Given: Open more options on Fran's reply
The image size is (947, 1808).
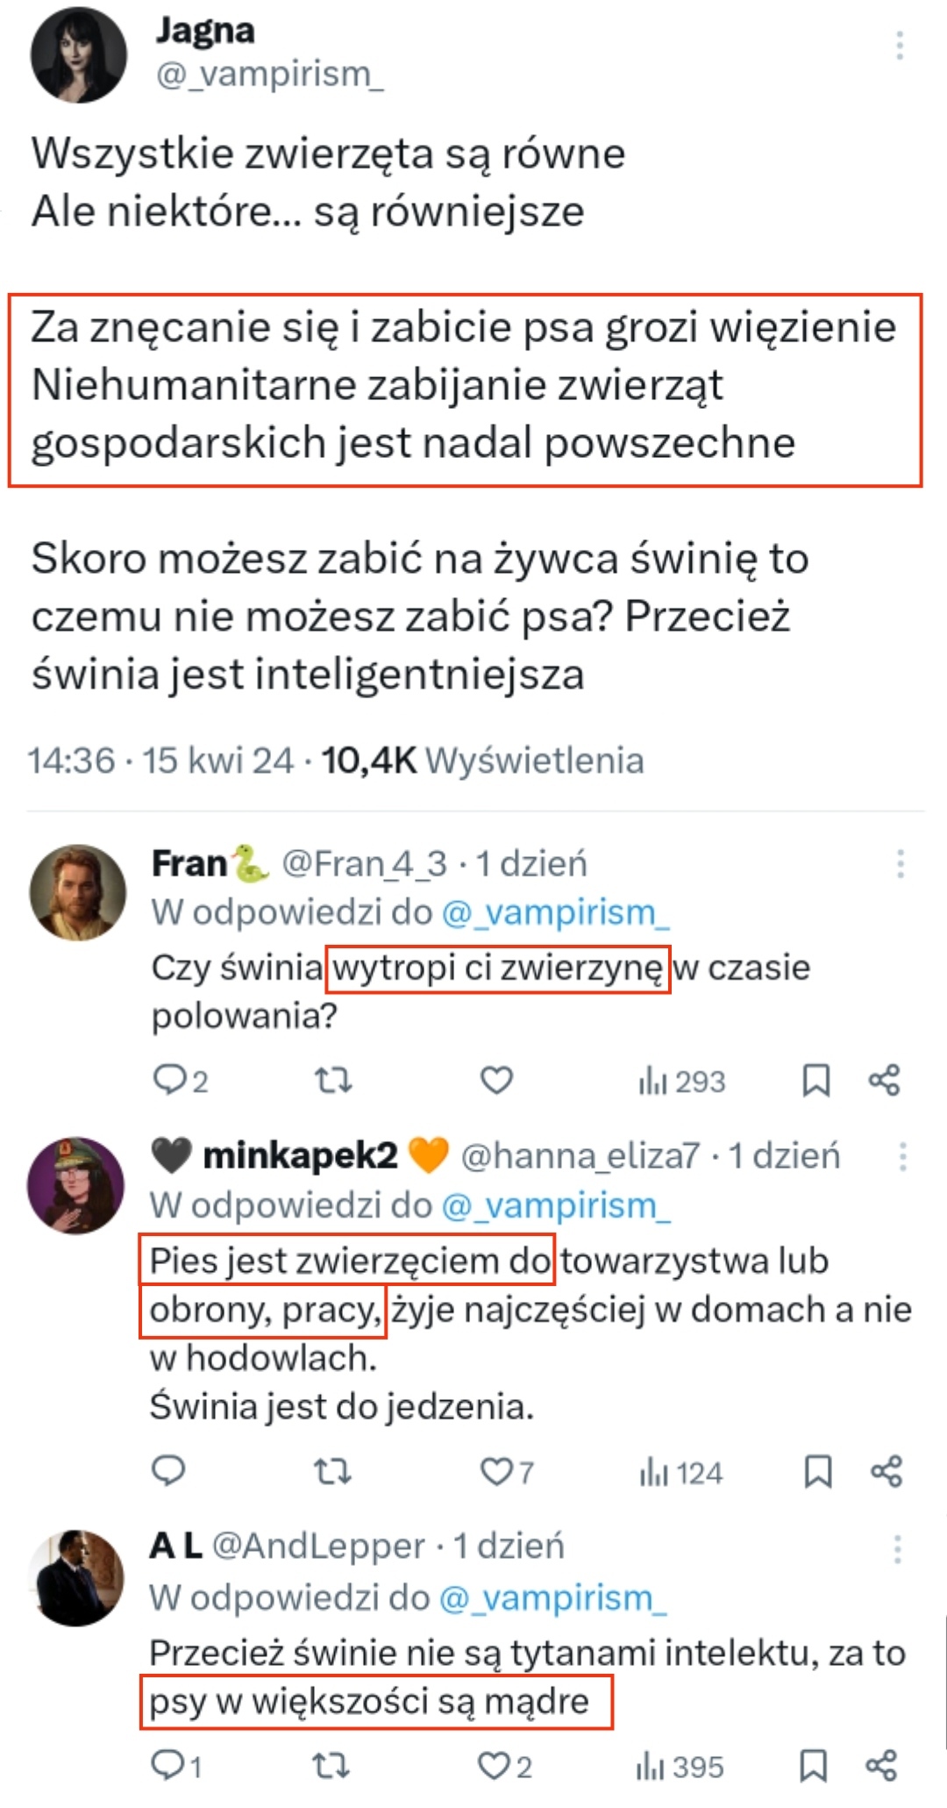Looking at the screenshot, I should pos(901,864).
